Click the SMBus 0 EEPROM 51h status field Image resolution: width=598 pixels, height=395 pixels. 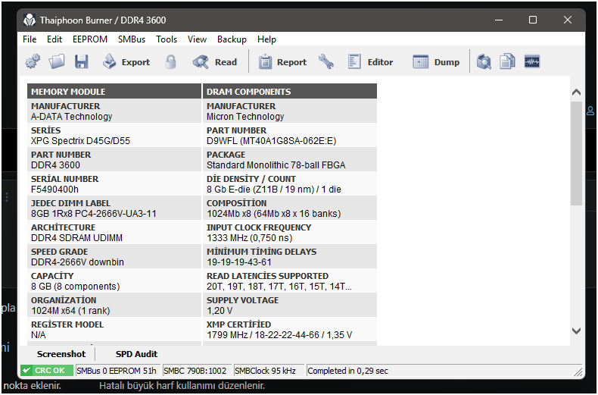click(x=117, y=371)
